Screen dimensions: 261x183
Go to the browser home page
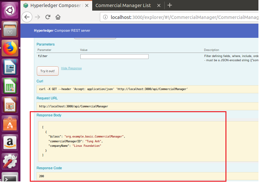(x=58, y=17)
